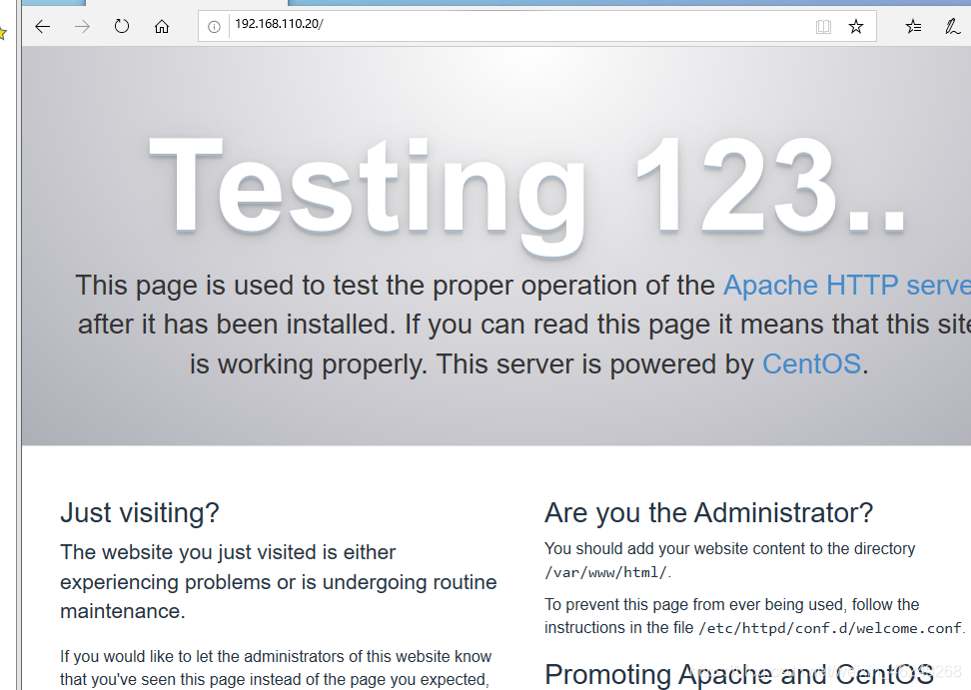Click the "is working properly. This server" line

[x=528, y=363]
